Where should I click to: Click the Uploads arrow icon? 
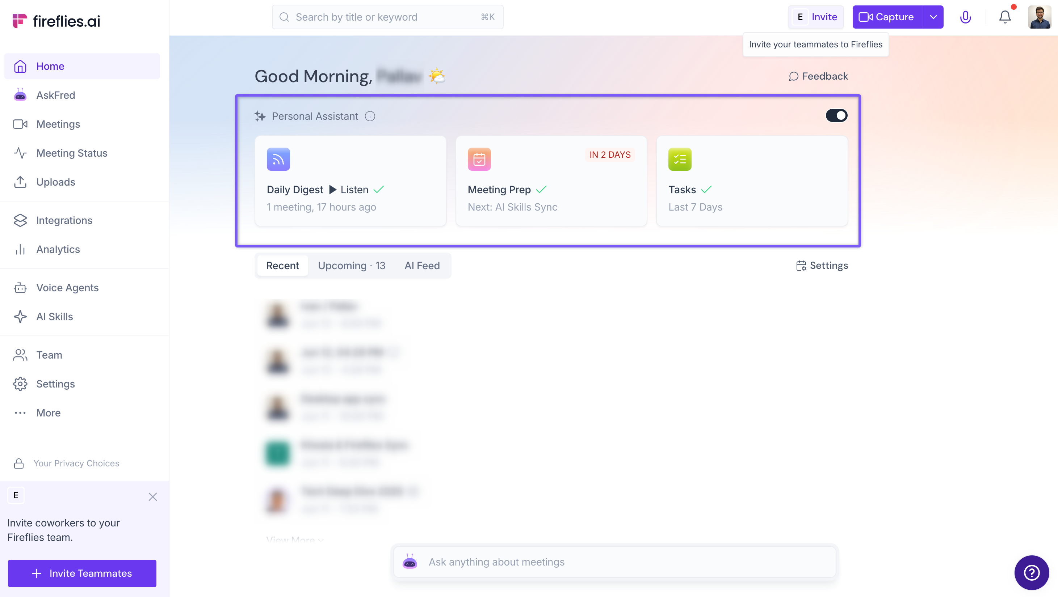point(20,182)
